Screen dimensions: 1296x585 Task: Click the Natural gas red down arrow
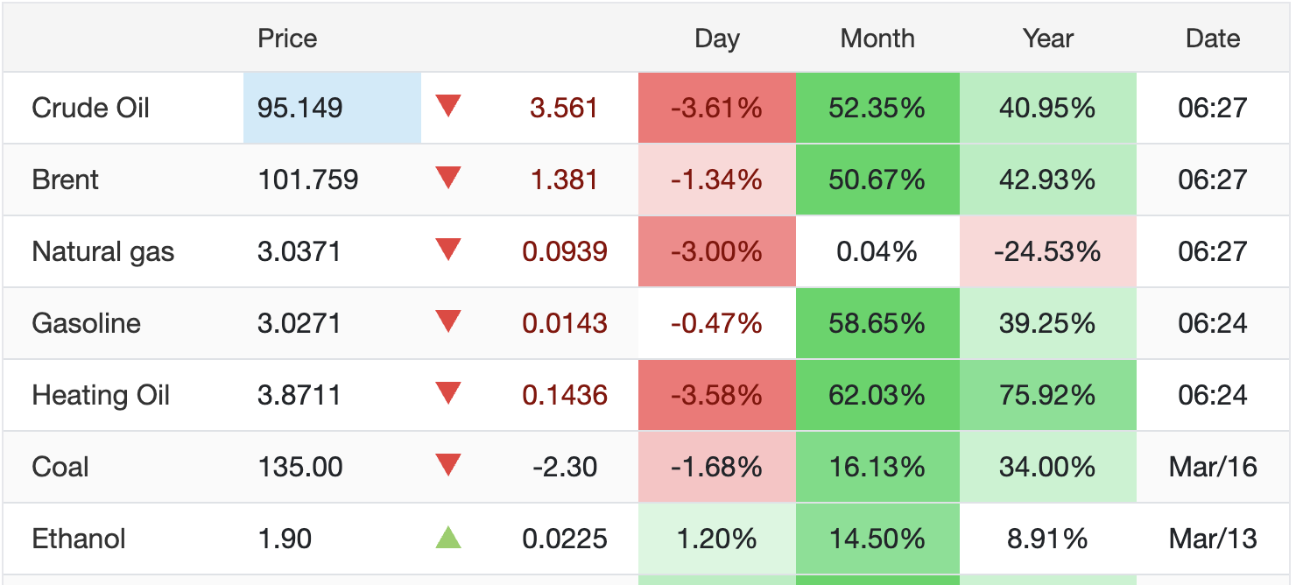point(448,250)
